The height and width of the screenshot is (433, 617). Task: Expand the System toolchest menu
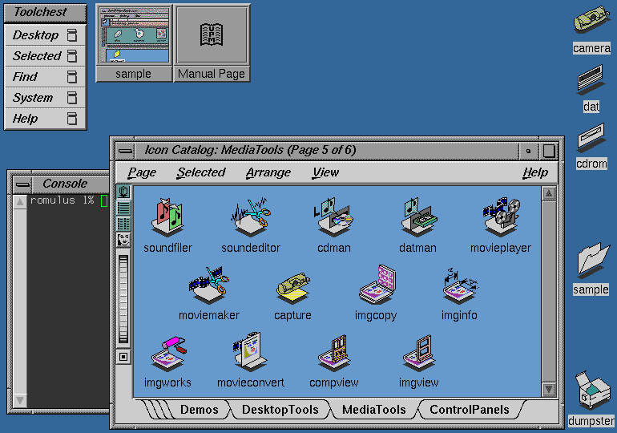click(45, 98)
